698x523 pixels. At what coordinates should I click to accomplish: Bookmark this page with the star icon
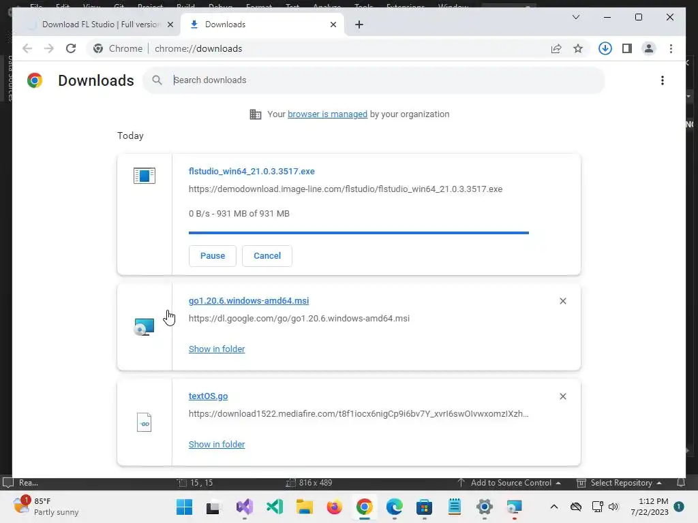[x=578, y=48]
